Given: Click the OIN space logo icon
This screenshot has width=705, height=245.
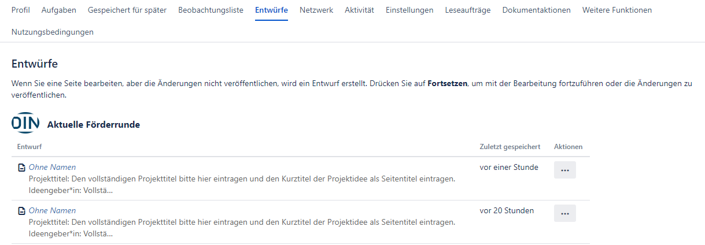Looking at the screenshot, I should [x=25, y=124].
